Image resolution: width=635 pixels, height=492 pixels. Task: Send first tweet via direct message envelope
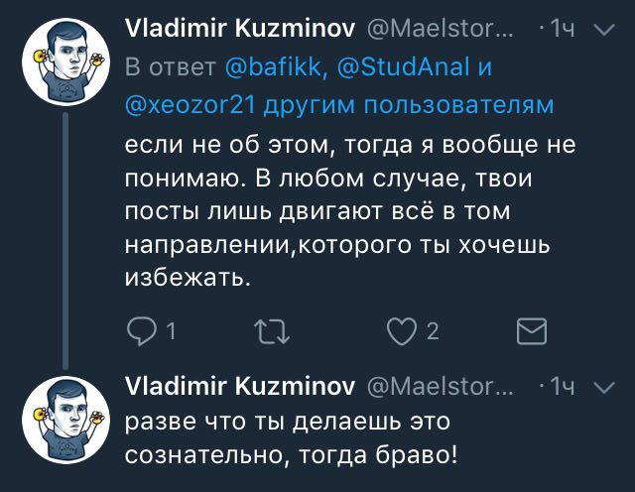pos(532,331)
